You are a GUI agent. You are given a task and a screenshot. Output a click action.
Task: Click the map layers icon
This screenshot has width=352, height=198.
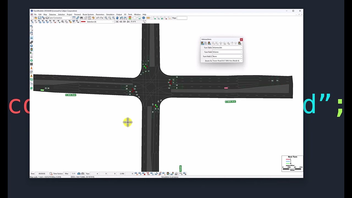point(86,18)
